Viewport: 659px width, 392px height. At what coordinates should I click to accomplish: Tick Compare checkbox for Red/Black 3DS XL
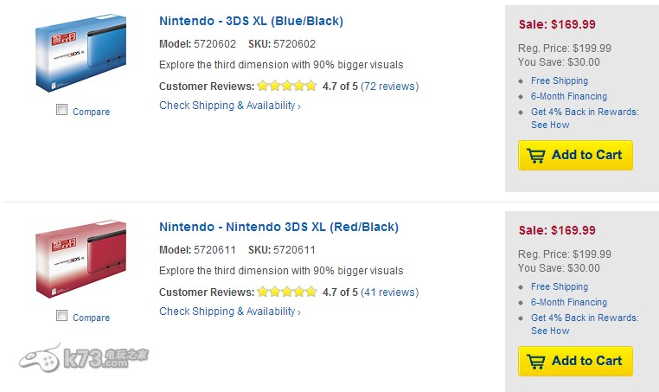[x=61, y=316]
